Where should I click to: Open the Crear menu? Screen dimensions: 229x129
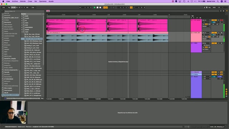(30, 1)
